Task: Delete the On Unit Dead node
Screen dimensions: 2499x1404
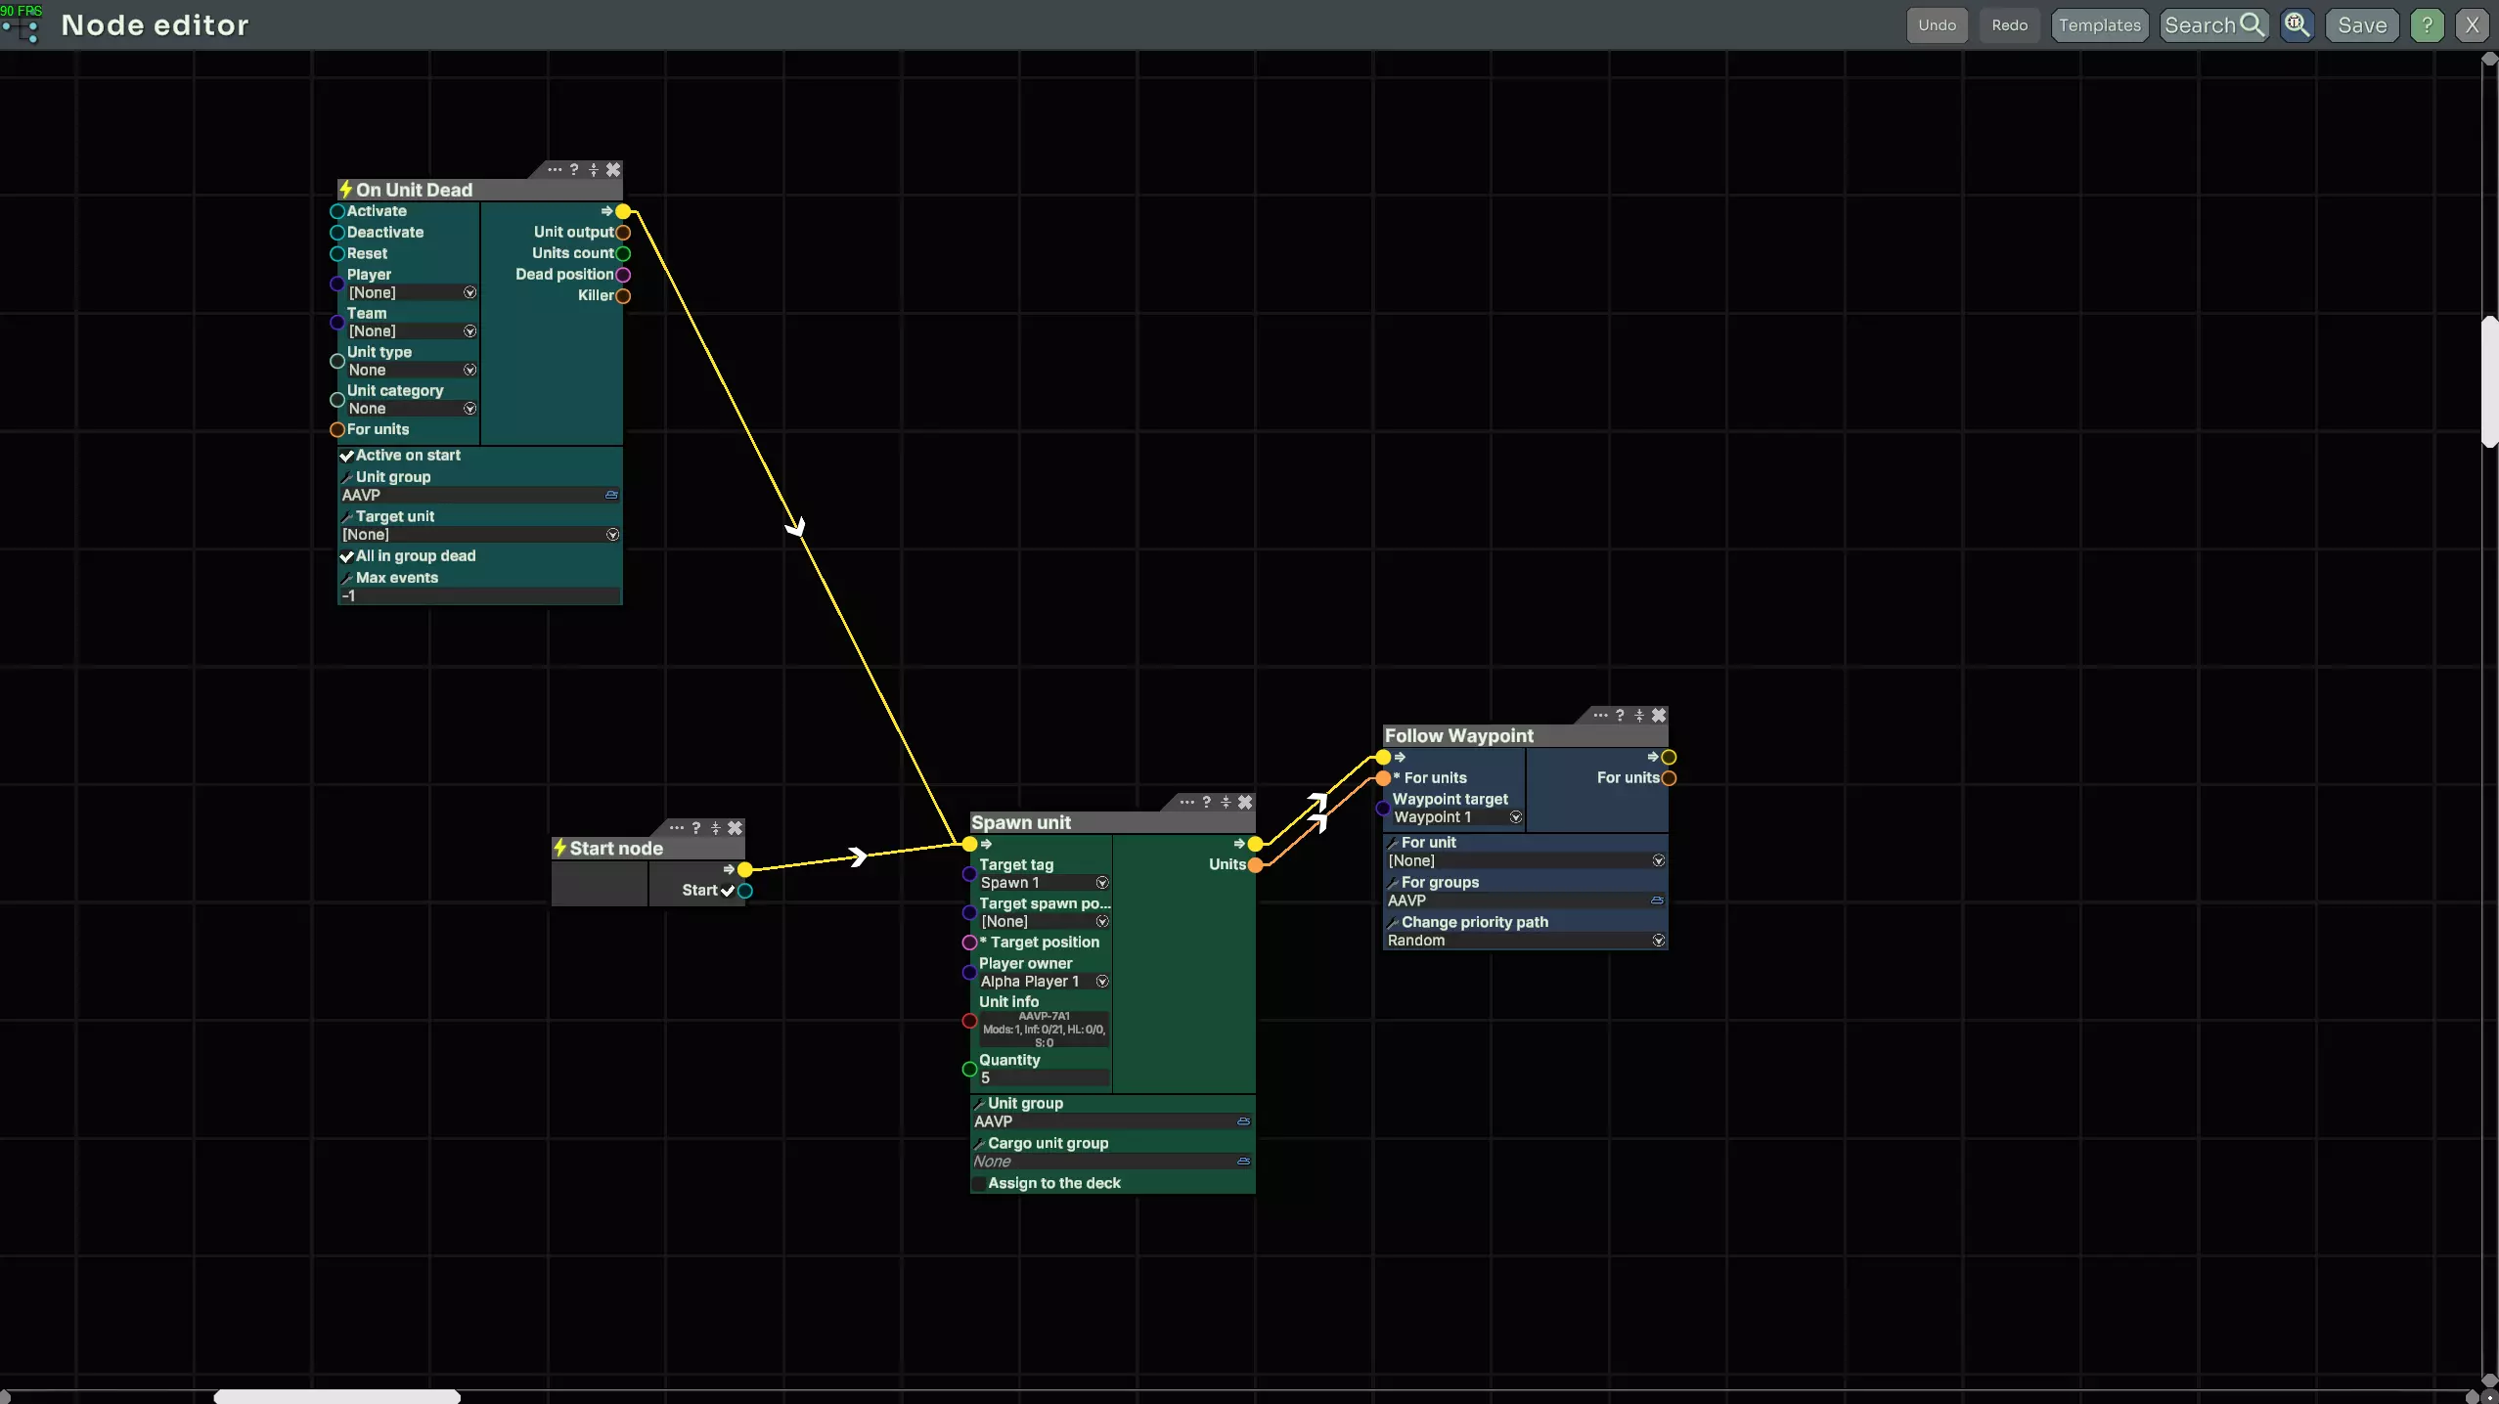Action: [x=613, y=170]
